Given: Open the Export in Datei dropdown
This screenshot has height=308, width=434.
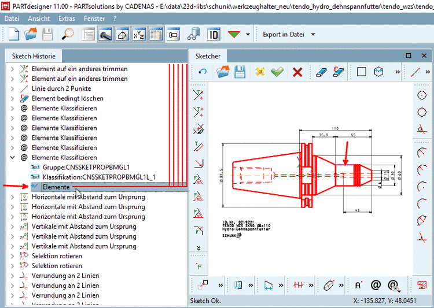Looking at the screenshot, I should pos(313,35).
